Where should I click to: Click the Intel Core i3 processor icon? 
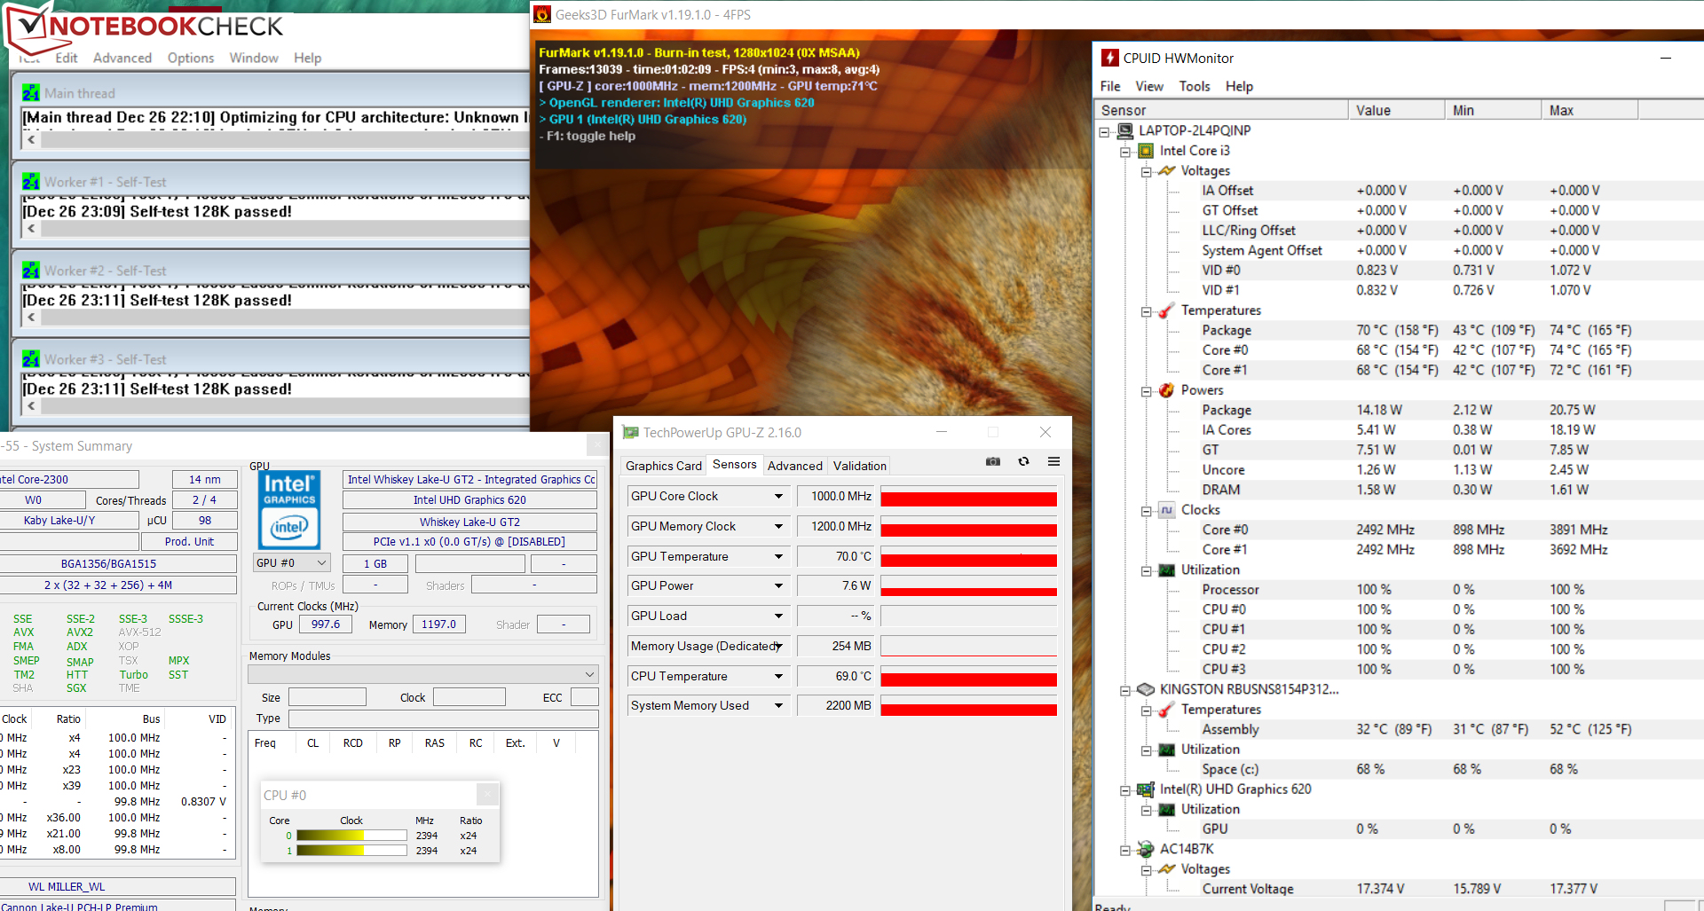pyautogui.click(x=1146, y=151)
